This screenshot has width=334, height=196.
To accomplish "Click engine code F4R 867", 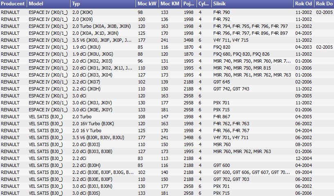I will point(221,117).
